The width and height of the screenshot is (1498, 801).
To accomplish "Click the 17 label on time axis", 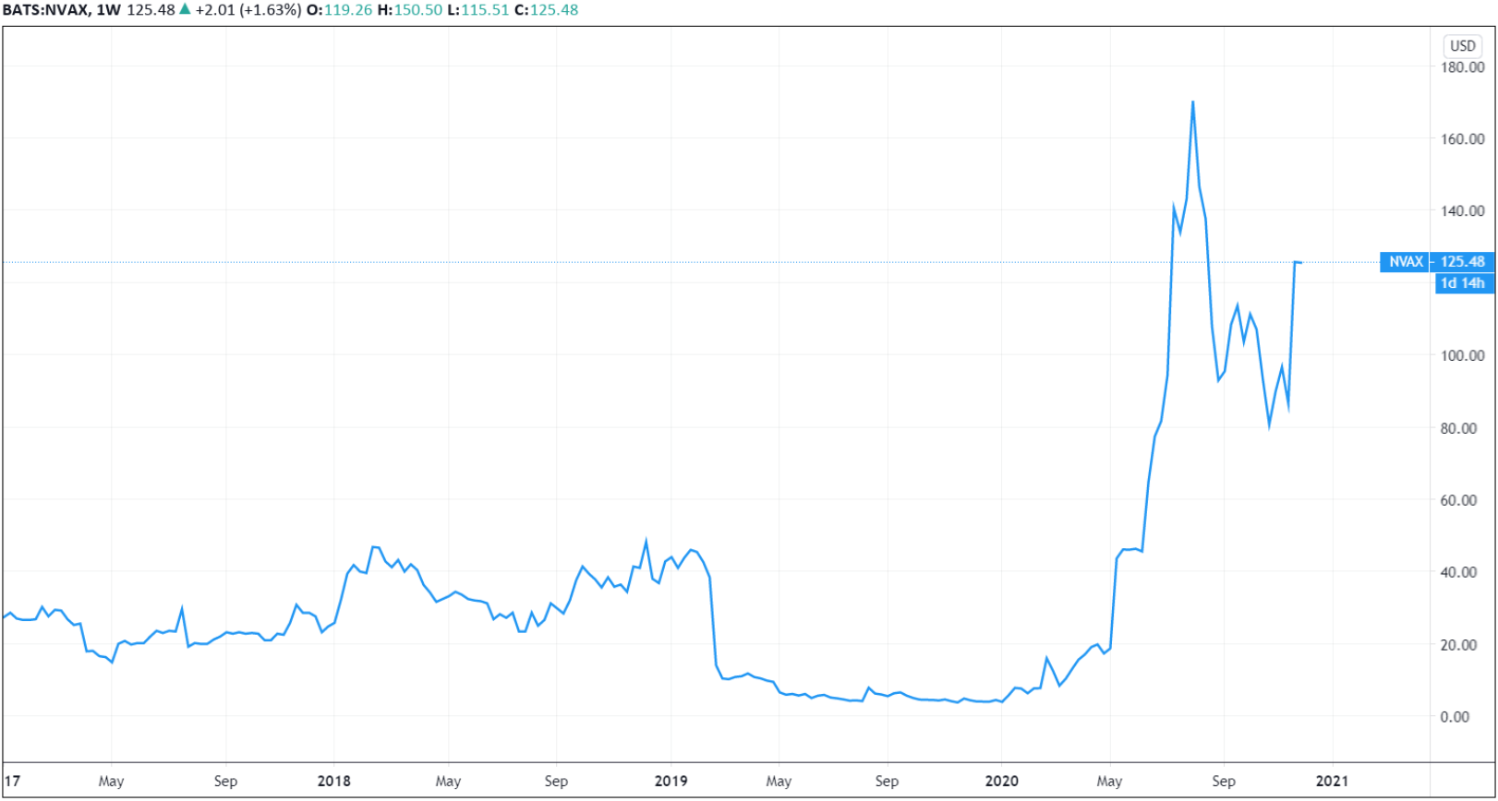I will tap(12, 781).
